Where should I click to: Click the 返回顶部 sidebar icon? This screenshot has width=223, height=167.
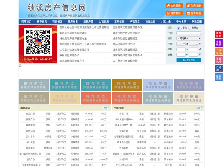pos(219,77)
